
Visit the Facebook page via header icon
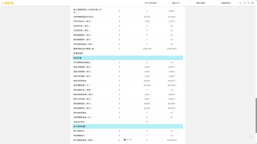pyautogui.click(x=245, y=3)
